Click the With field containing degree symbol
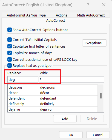This screenshot has width=112, height=140. click(71, 79)
